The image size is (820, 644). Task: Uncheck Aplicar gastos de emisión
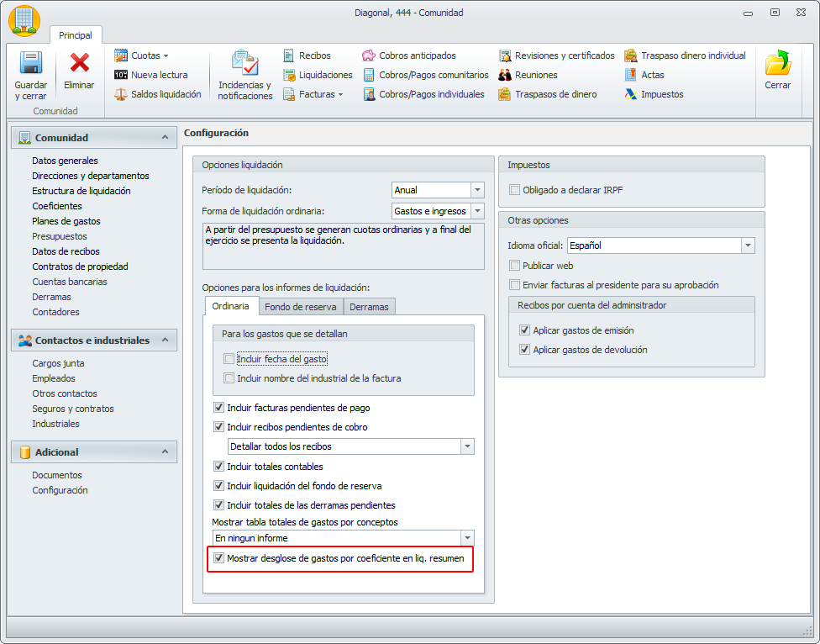(524, 330)
